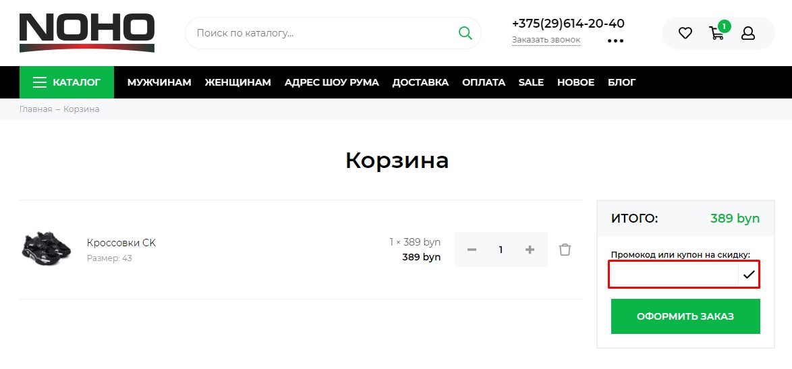Screen dimensions: 792x369
Task: Increase quantity with plus button
Action: [530, 250]
